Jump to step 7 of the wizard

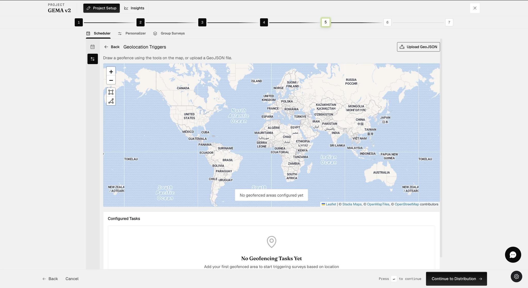click(x=449, y=22)
